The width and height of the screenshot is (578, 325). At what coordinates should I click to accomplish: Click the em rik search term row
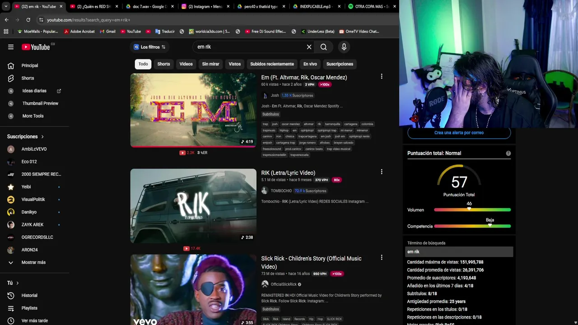tap(459, 252)
